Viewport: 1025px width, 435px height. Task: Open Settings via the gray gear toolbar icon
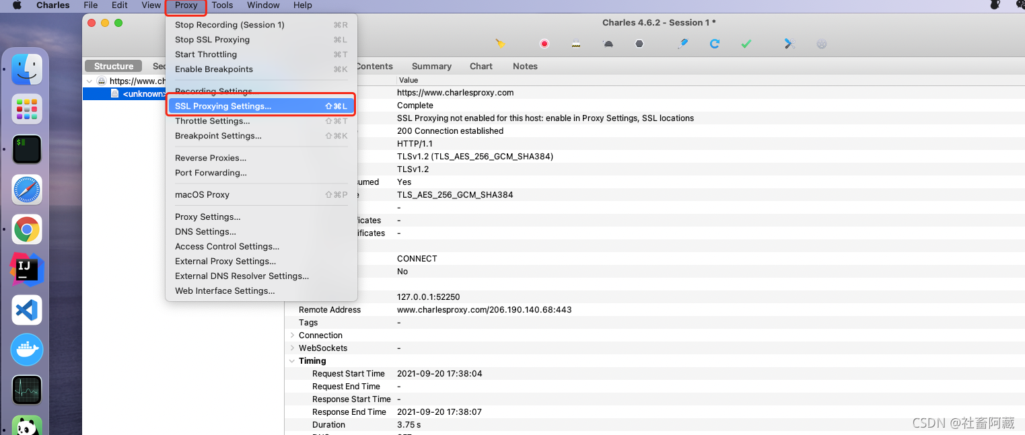pos(821,44)
